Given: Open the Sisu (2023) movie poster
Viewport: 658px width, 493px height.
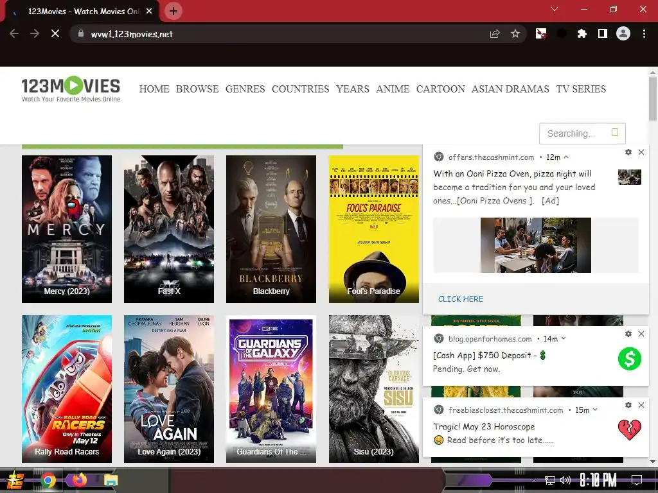Looking at the screenshot, I should [374, 389].
